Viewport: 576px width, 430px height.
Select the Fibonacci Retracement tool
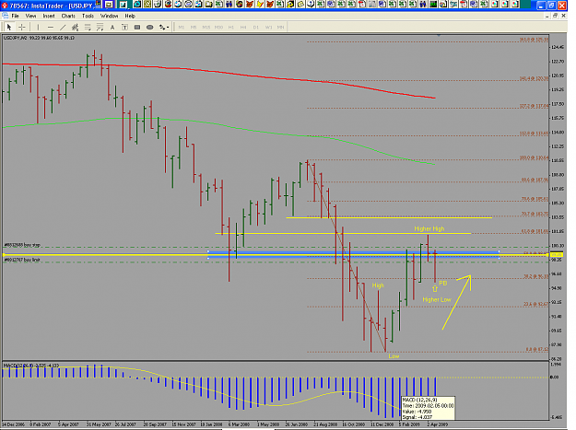[x=88, y=27]
